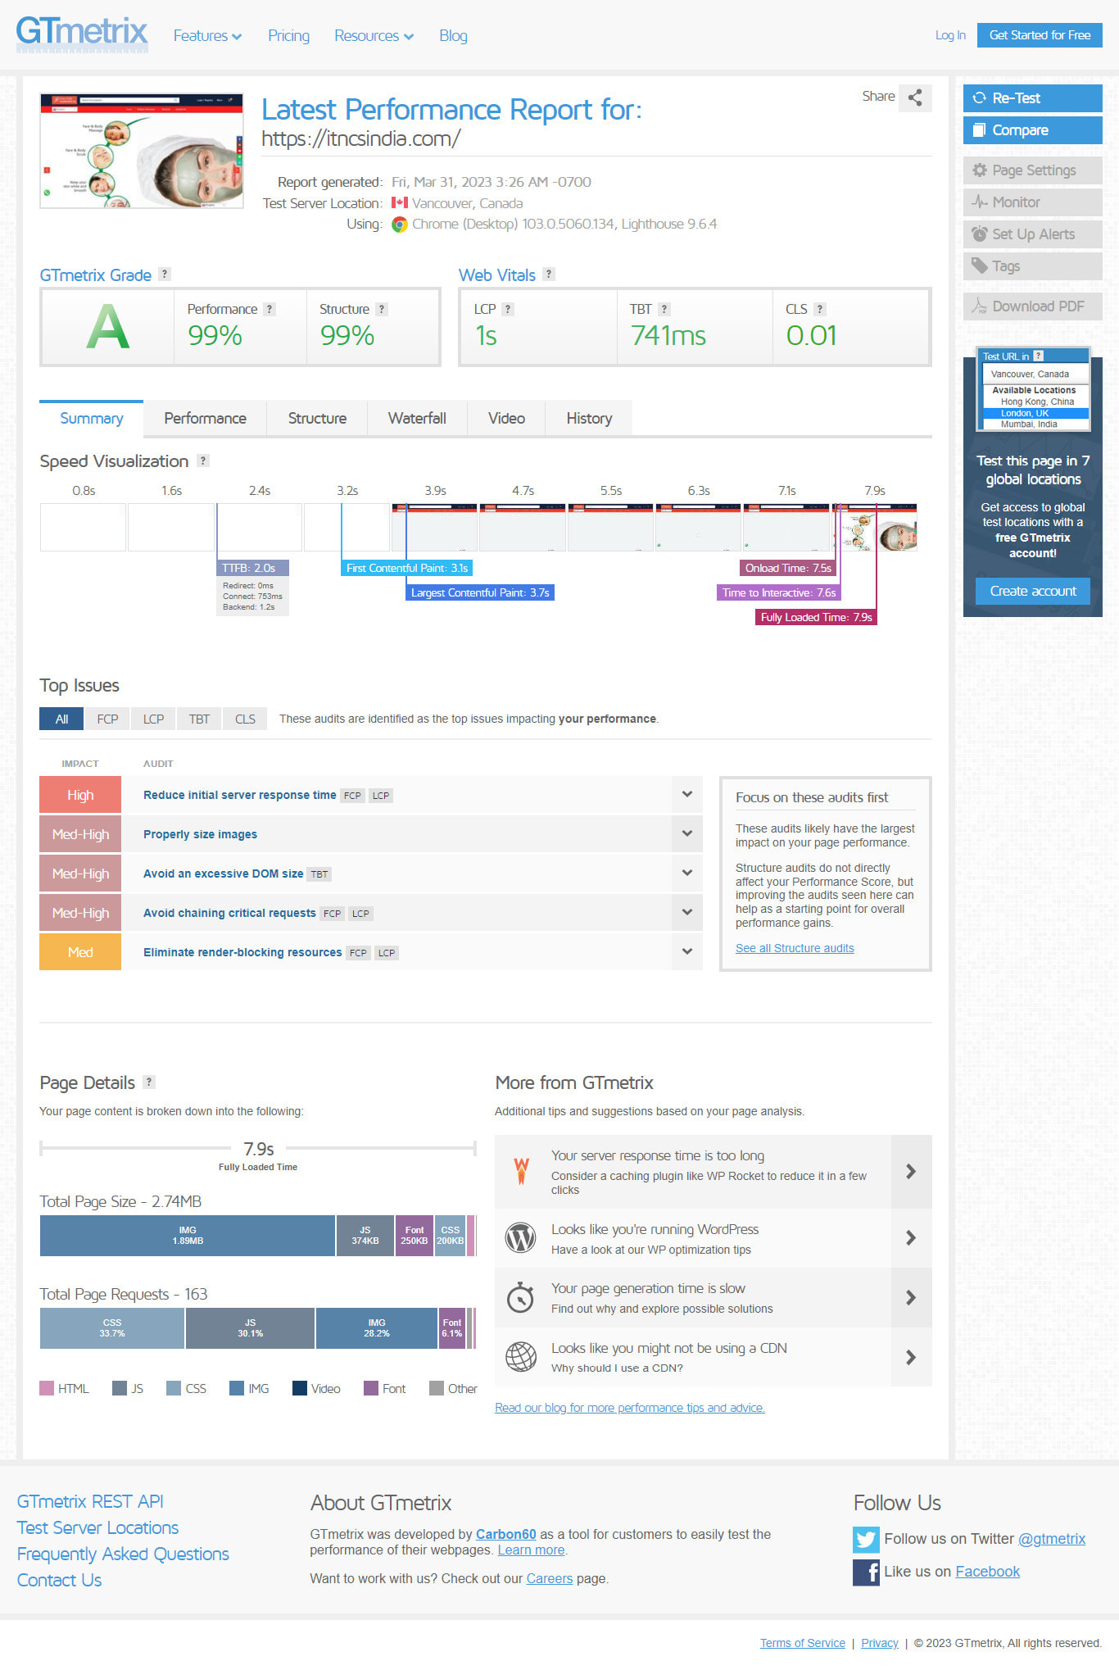Click the Re-Test button
Viewport: 1119px width, 1670px height.
[1032, 98]
